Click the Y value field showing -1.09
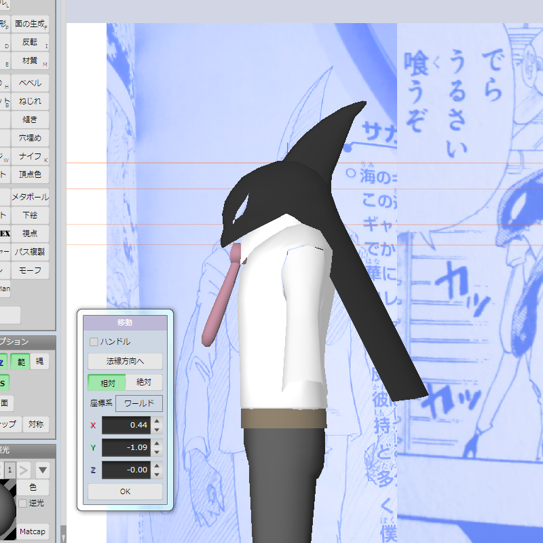Viewport: 543px width, 543px height. tap(126, 448)
